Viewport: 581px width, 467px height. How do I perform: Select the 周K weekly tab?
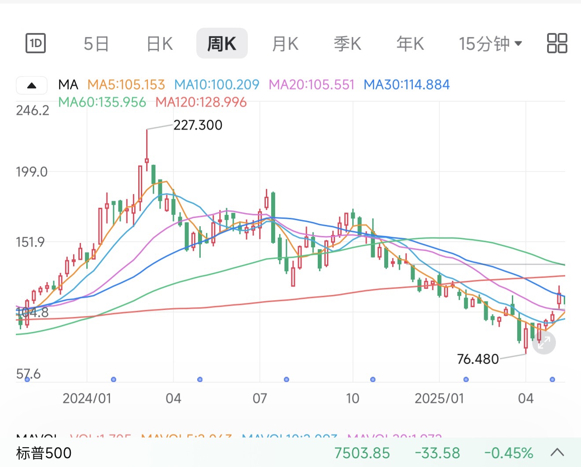click(222, 43)
